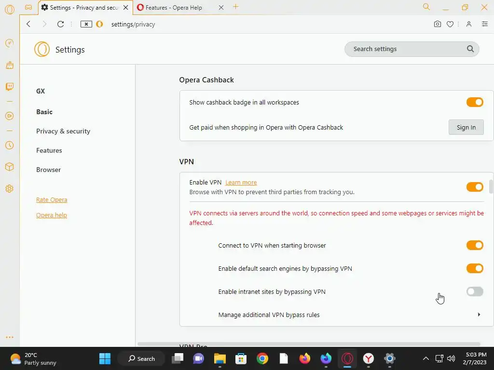The image size is (494, 370).
Task: Open GX Cleaner broom icon in sidebar
Action: tap(10, 65)
